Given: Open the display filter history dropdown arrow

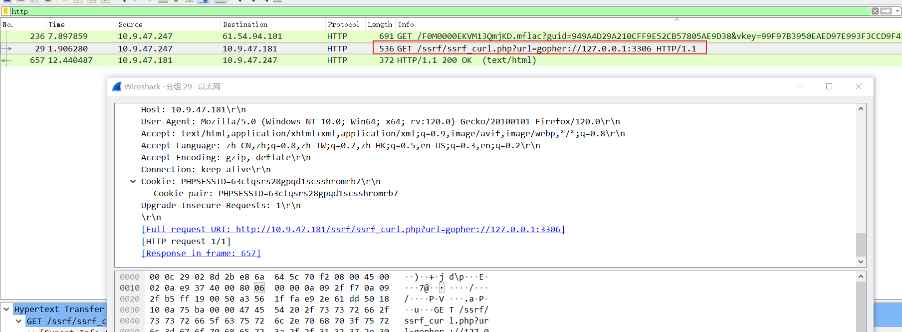Looking at the screenshot, I should pos(897,11).
